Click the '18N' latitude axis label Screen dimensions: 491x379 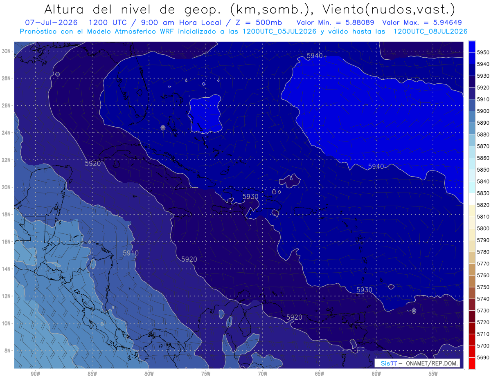coord(7,214)
